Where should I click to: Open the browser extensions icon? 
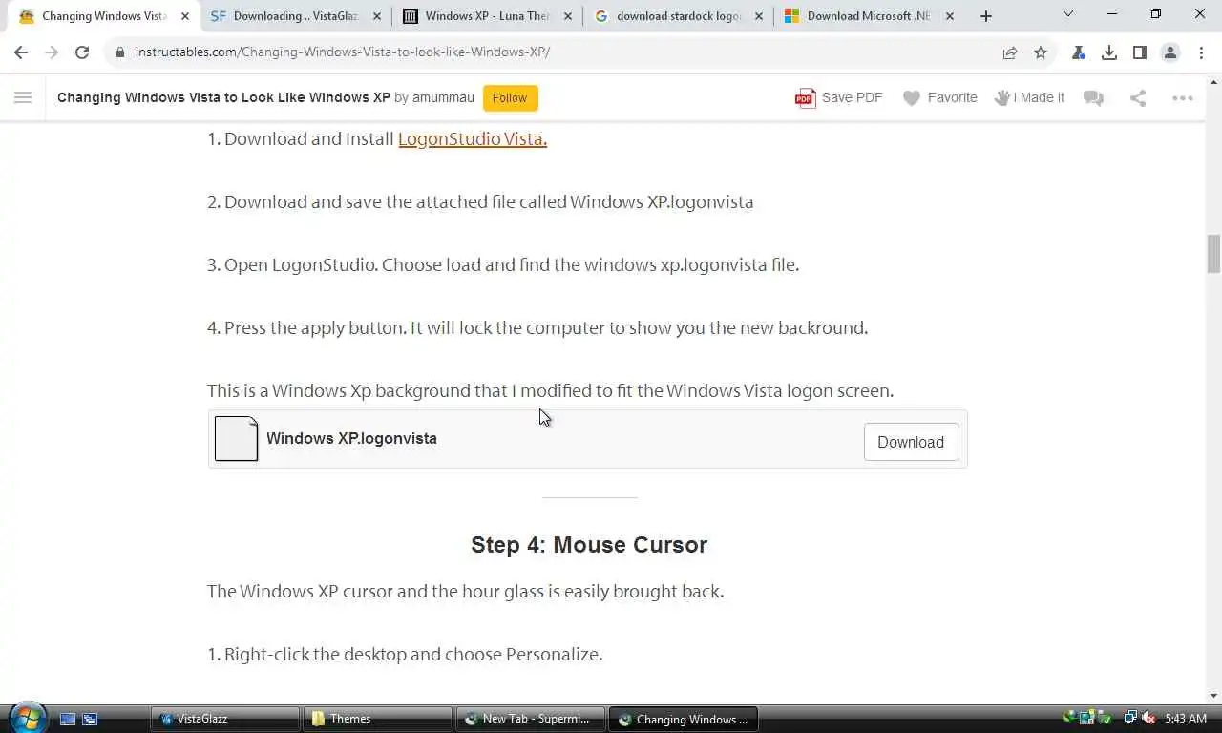tap(1079, 52)
